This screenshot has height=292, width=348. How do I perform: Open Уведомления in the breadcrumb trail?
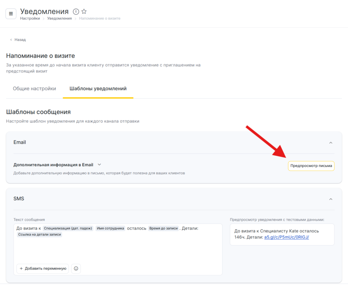click(59, 18)
